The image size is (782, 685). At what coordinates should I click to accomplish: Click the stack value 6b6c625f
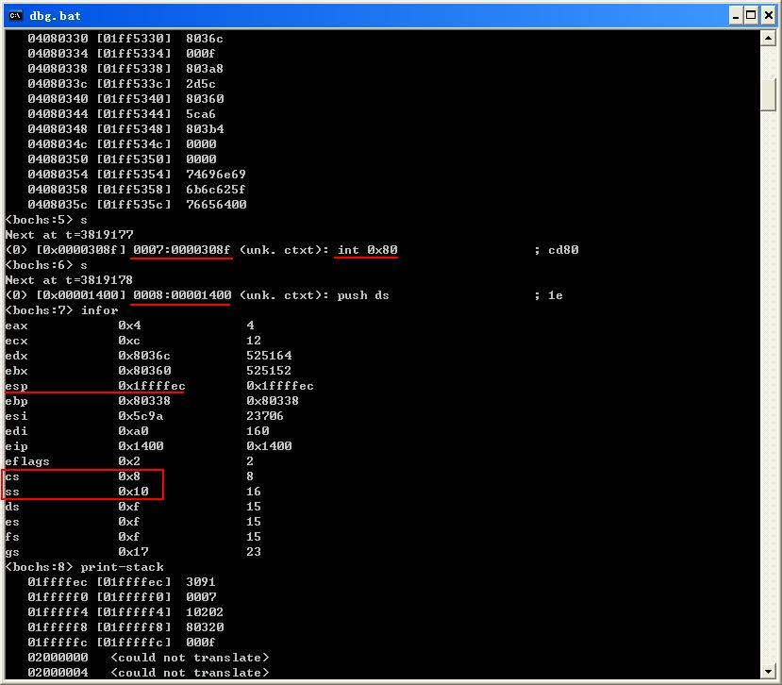click(215, 189)
